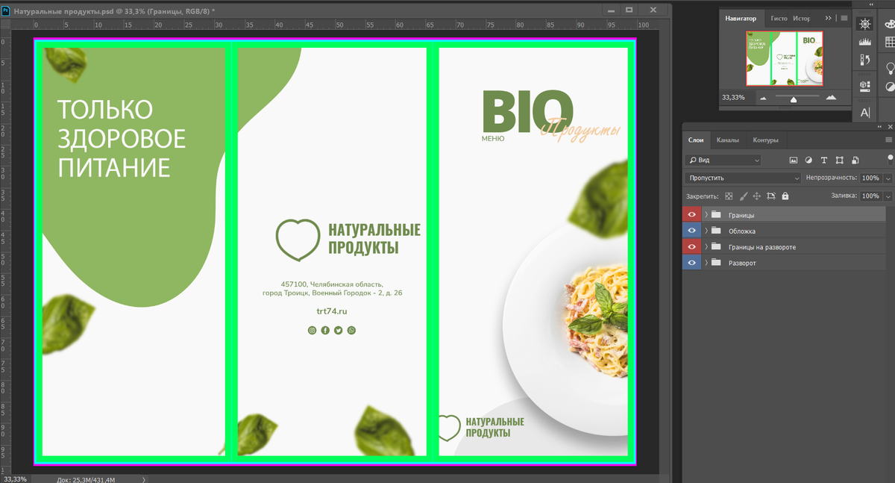Click the Navigator zoom slider handle
Screen dimensions: 895x483
794,99
